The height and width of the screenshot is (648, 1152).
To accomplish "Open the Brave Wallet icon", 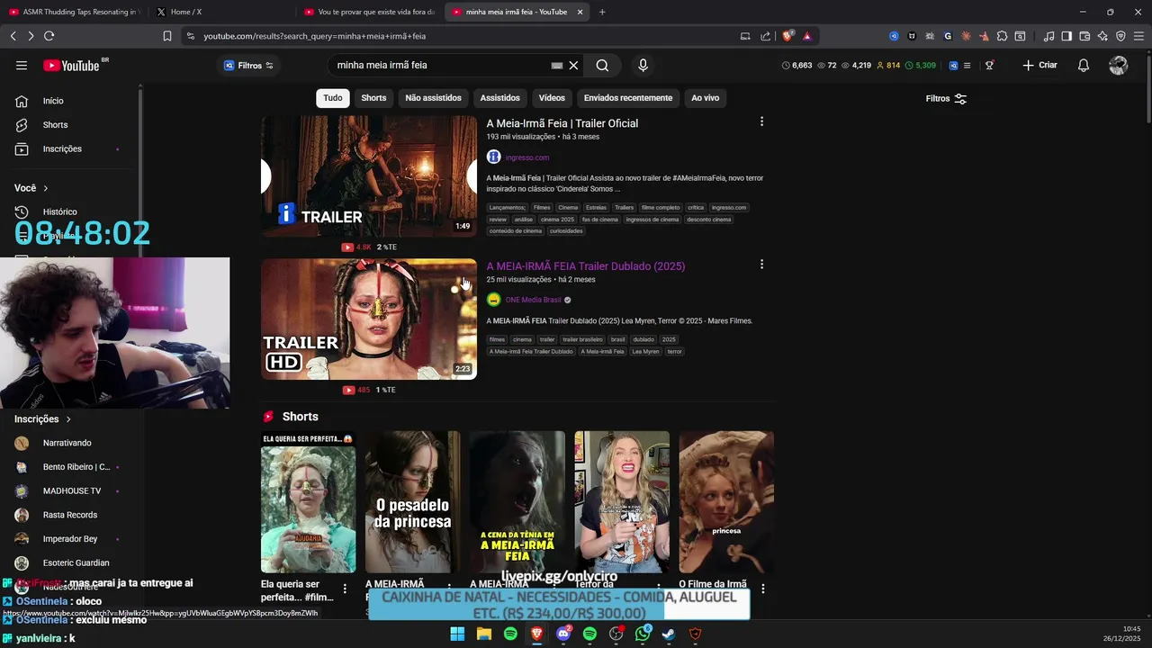I will [x=1084, y=36].
